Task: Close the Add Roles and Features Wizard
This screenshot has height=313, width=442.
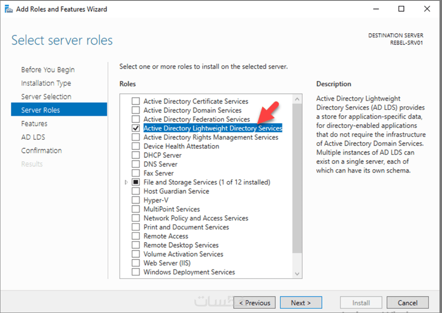Action: [427, 9]
